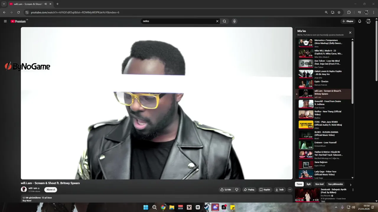
Task: Play Memories x Temperature from the mix
Action: point(323,43)
